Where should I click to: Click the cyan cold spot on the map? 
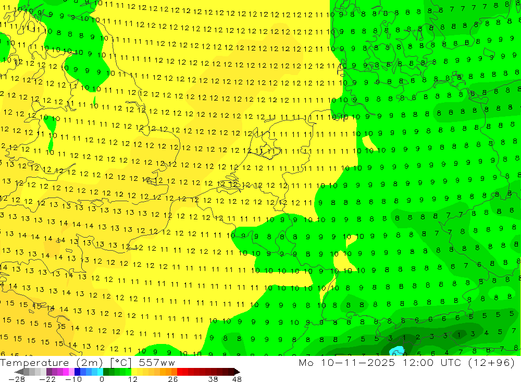pos(397,351)
